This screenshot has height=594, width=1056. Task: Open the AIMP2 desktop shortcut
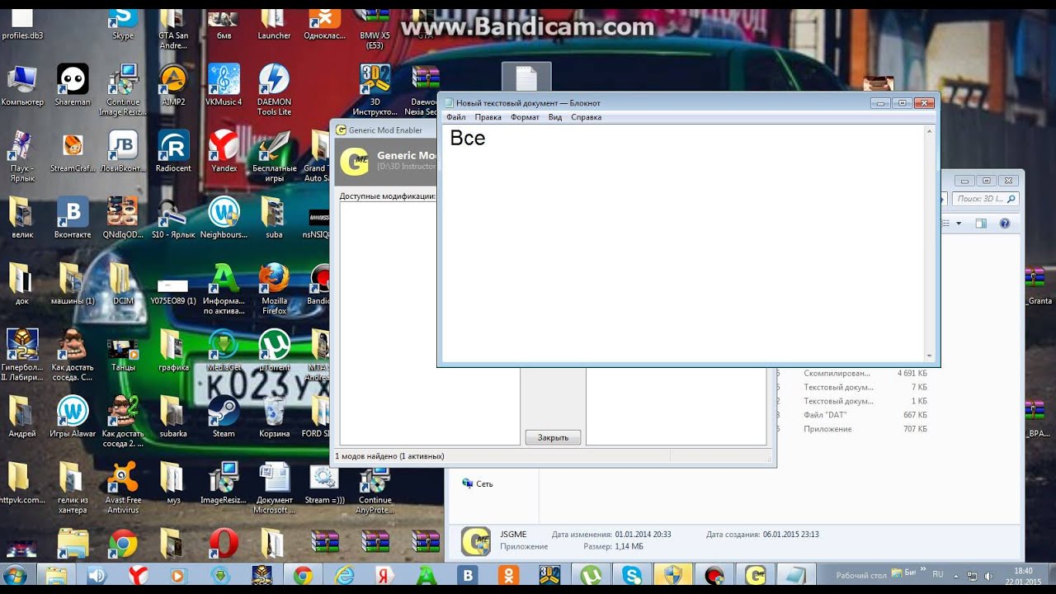(x=173, y=85)
